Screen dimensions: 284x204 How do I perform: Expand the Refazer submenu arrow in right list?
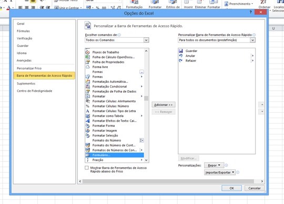tap(252, 61)
